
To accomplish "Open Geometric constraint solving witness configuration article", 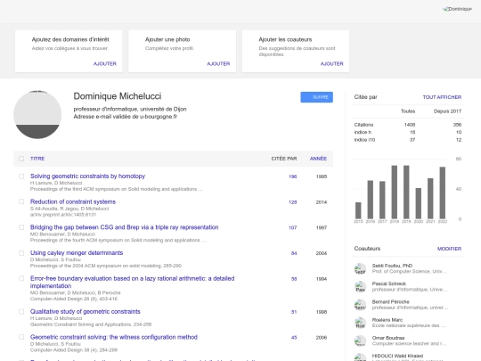I will (114, 337).
